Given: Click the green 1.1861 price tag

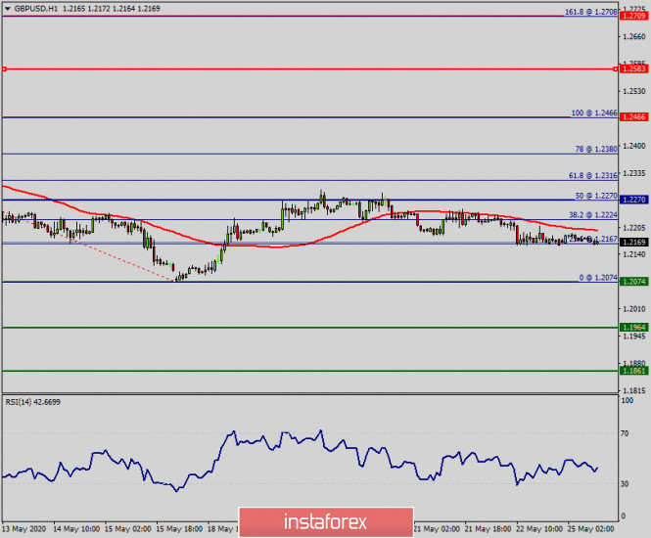Looking at the screenshot, I should 632,371.
